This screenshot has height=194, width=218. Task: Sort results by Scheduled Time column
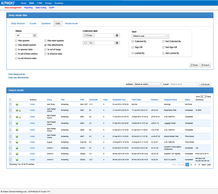pos(119,100)
